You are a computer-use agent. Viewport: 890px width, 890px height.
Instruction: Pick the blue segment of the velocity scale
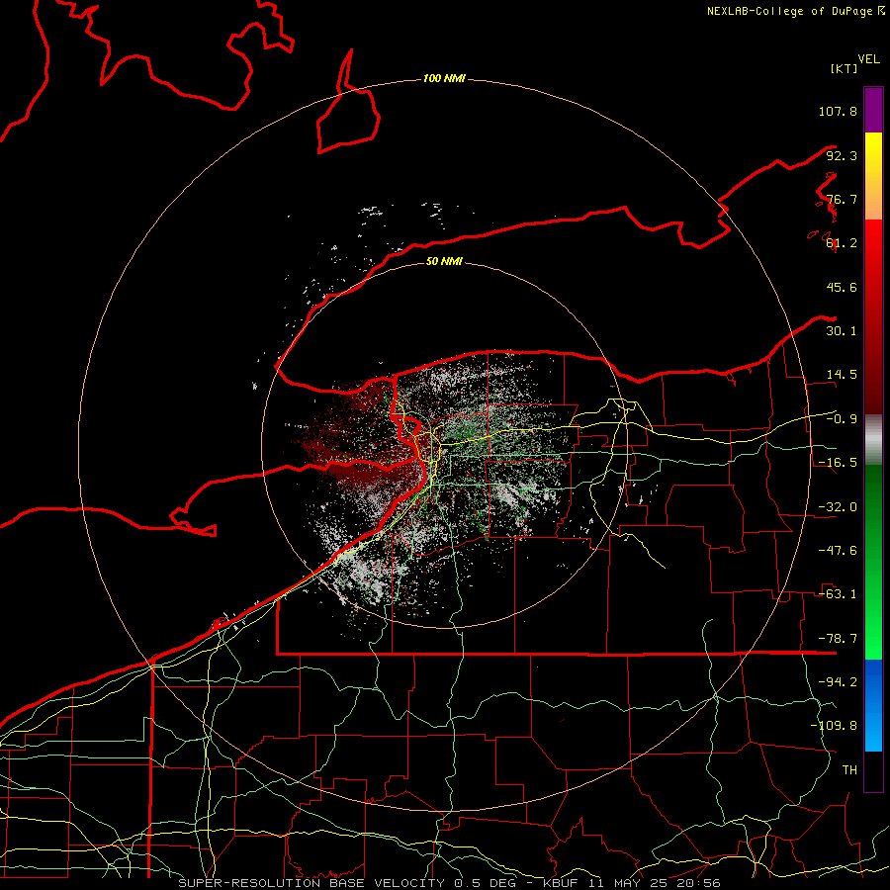click(873, 705)
